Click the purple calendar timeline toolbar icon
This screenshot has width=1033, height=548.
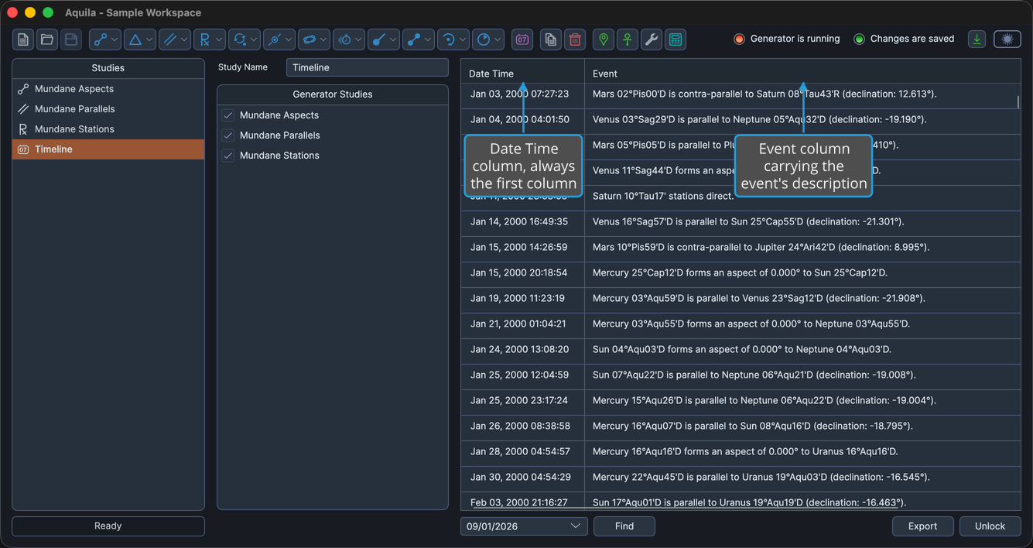tap(522, 39)
